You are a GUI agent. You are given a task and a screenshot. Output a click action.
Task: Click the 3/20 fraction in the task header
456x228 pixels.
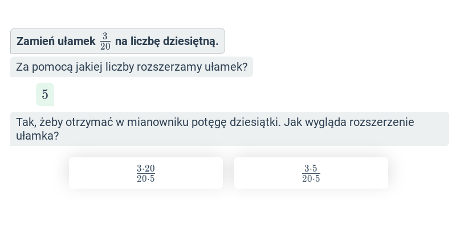pyautogui.click(x=105, y=41)
